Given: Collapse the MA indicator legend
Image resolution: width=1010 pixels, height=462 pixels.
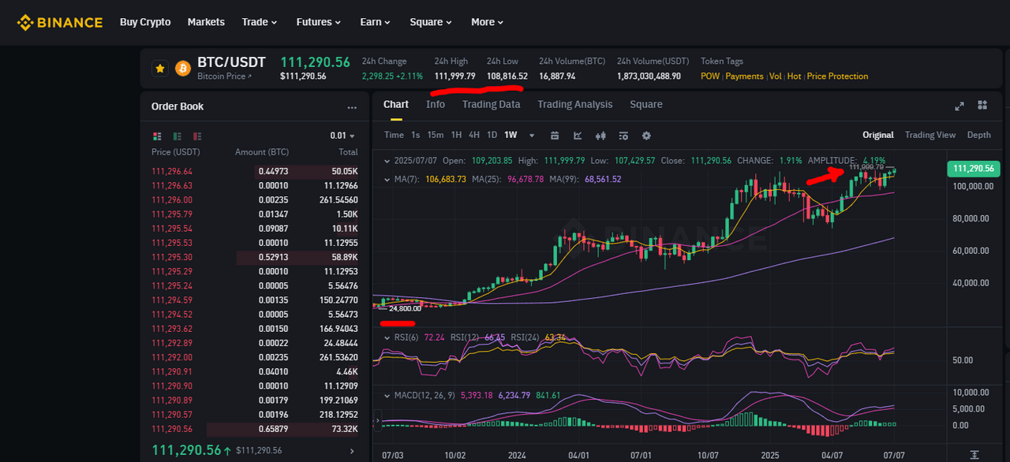Looking at the screenshot, I should [x=387, y=180].
